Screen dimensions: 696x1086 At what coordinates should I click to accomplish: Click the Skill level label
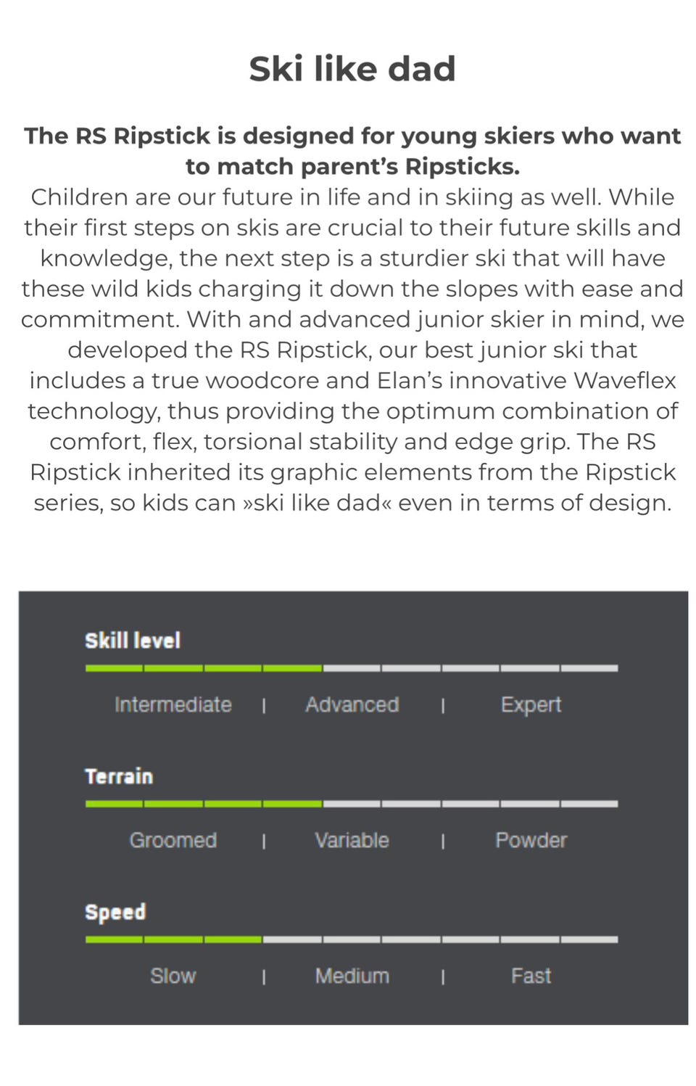click(x=133, y=641)
